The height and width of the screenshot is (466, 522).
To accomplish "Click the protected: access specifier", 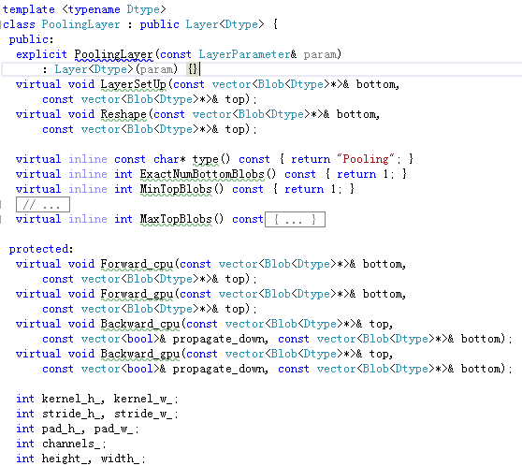I will coord(41,249).
